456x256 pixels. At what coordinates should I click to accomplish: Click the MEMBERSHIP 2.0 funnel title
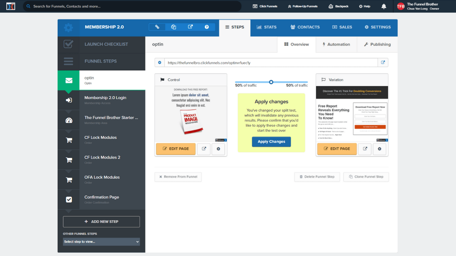(x=104, y=27)
